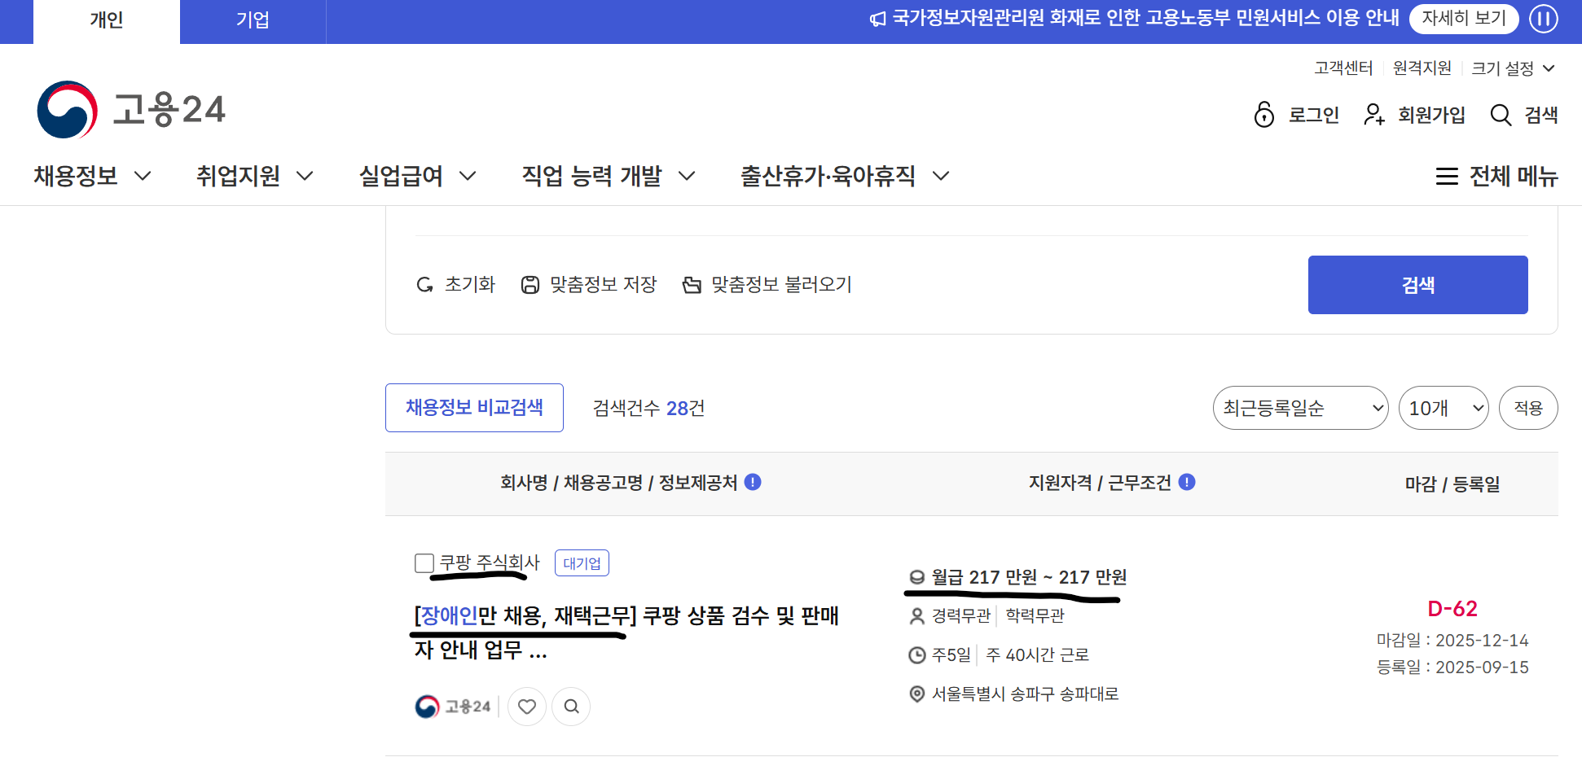The image size is (1582, 779).
Task: Click the 고용24 logo in the header
Action: [131, 110]
